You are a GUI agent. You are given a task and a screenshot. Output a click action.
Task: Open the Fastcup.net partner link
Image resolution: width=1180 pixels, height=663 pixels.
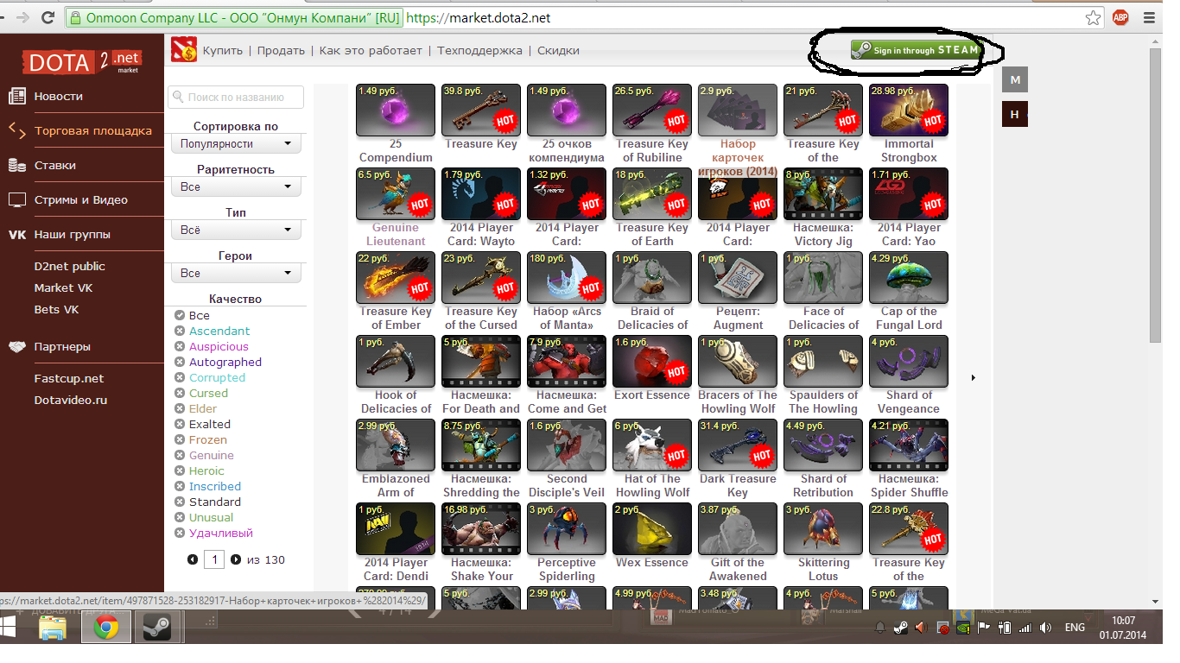pos(68,378)
